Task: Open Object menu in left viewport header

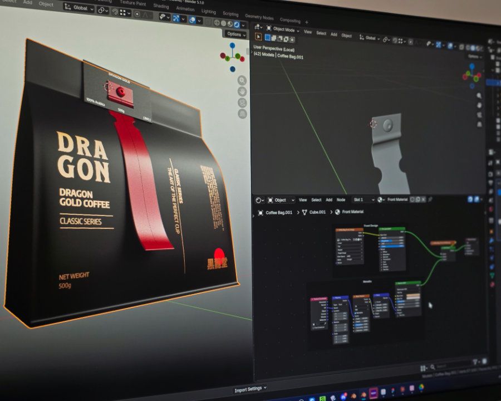Action: click(x=46, y=4)
